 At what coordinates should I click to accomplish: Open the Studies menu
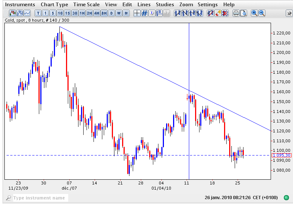[x=165, y=4]
